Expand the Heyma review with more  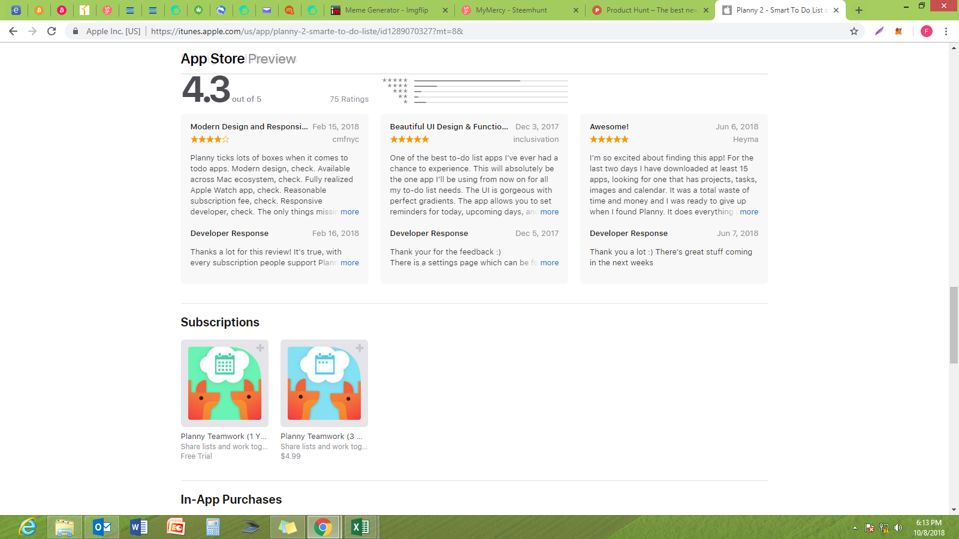[x=749, y=212]
